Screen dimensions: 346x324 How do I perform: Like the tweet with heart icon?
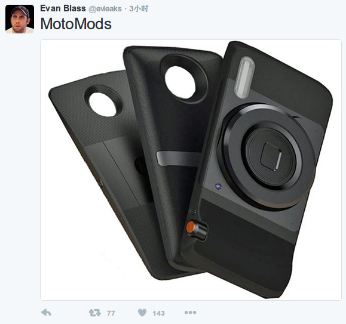pyautogui.click(x=142, y=313)
